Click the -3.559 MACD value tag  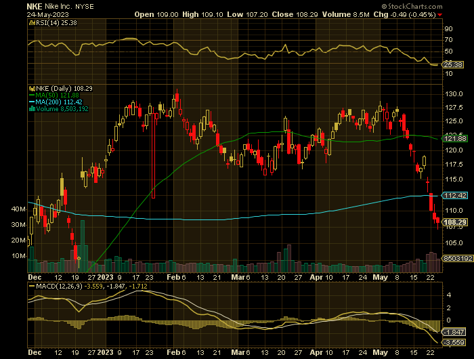tap(454, 342)
